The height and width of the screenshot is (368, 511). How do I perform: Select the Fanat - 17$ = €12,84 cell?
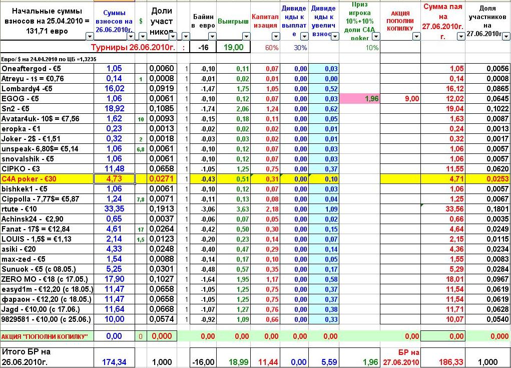[47, 229]
